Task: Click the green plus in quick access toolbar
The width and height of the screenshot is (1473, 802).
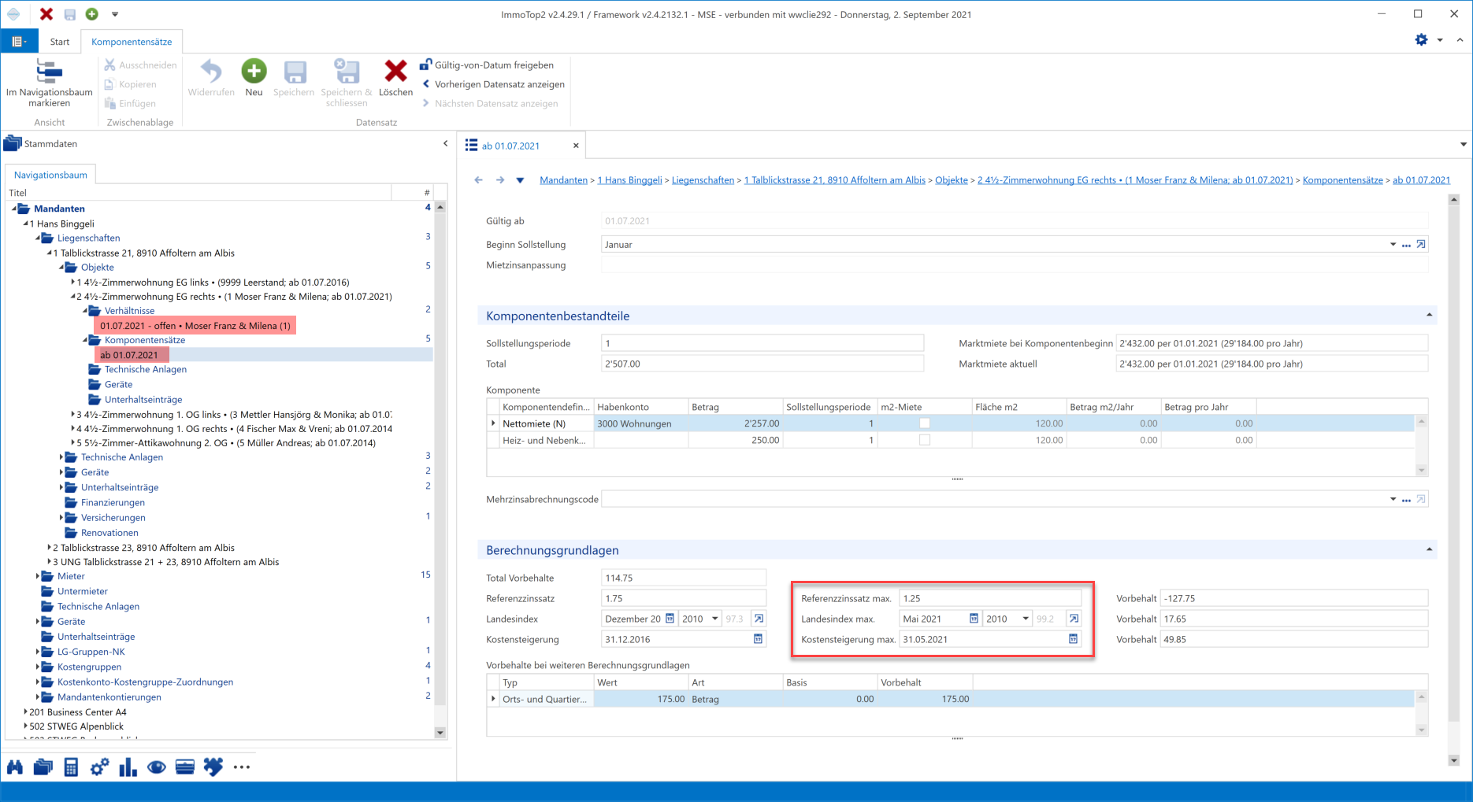Action: click(92, 14)
